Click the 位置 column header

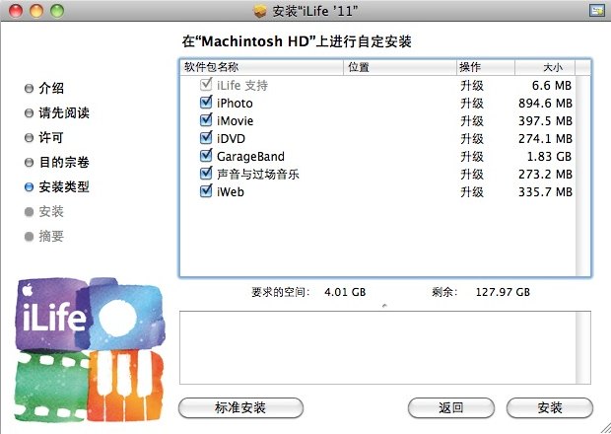400,67
